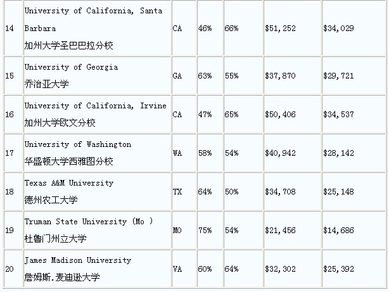
Task: Click the James Madison University name
Action: (78, 260)
